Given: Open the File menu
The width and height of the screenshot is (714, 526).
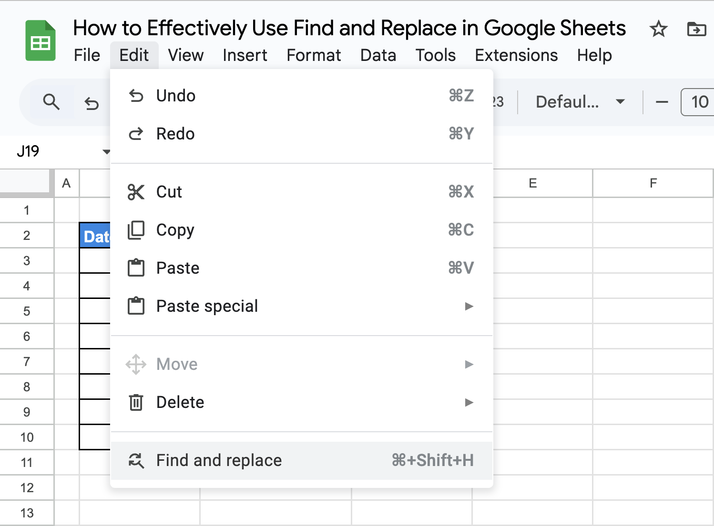Looking at the screenshot, I should (x=87, y=55).
